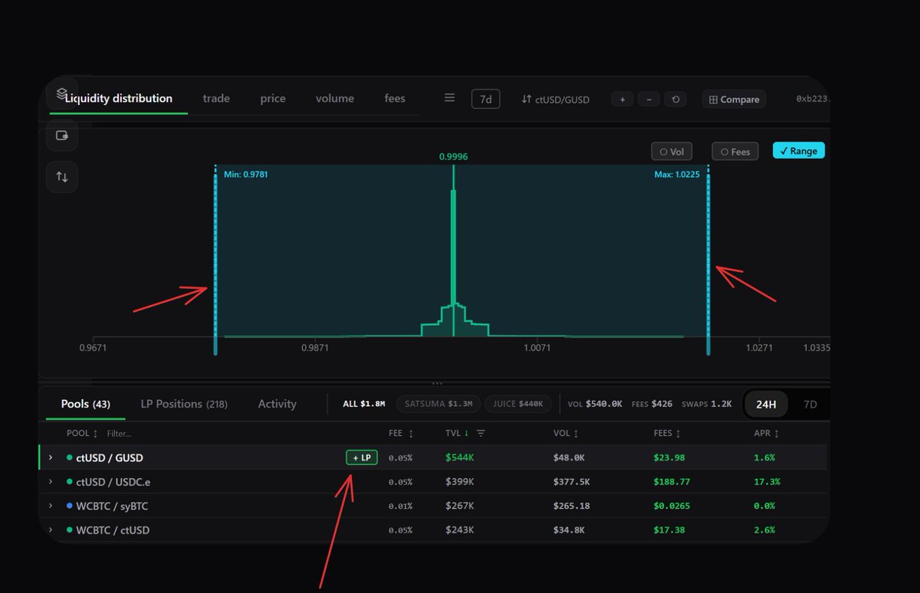Click the $377.5K volume value
920x593 pixels.
pyautogui.click(x=570, y=482)
